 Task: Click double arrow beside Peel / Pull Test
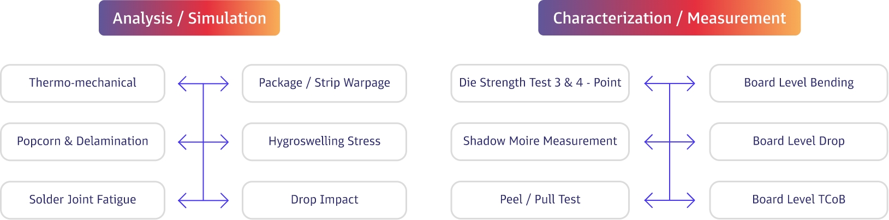point(670,200)
